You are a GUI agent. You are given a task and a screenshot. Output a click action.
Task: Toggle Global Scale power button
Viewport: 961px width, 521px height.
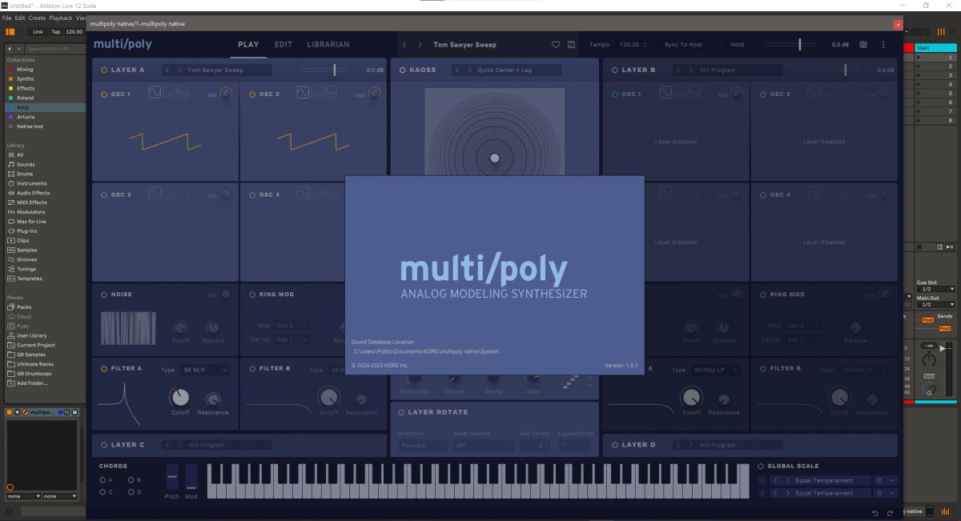click(x=761, y=466)
